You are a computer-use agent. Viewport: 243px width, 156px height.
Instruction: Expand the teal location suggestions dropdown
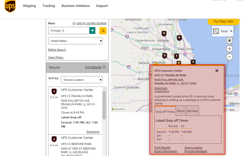coord(92,30)
